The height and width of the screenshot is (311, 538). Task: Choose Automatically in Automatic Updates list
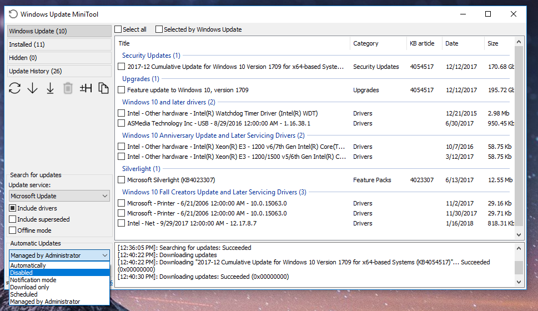[x=59, y=265]
